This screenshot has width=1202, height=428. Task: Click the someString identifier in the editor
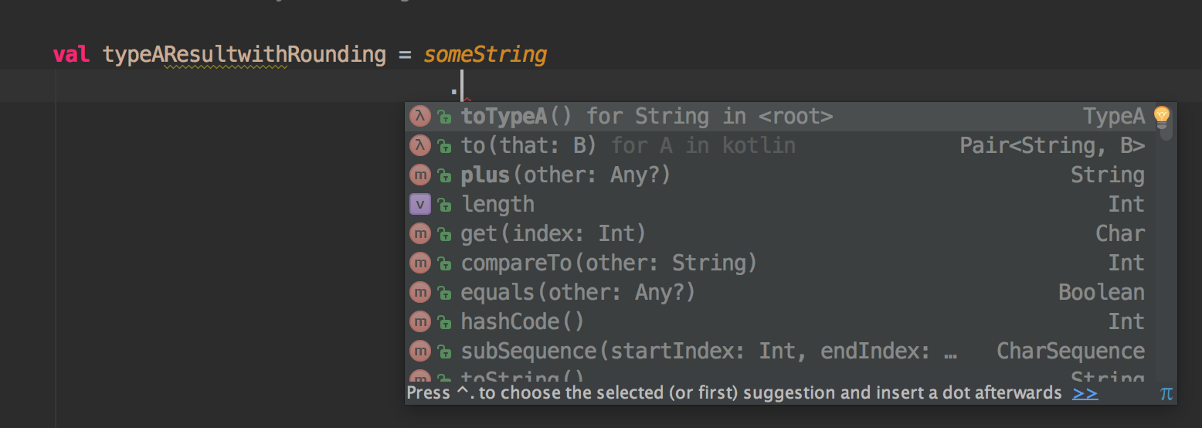(485, 55)
